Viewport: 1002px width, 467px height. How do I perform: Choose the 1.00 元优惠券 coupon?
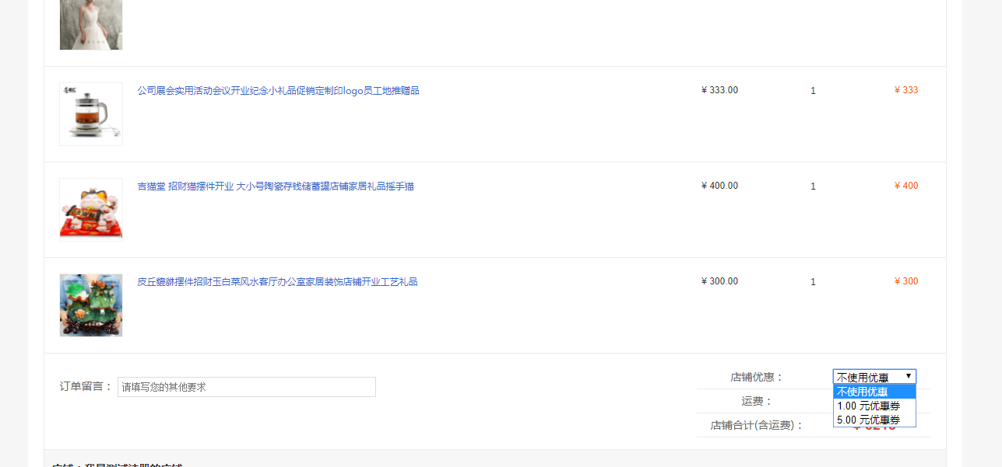pos(874,406)
